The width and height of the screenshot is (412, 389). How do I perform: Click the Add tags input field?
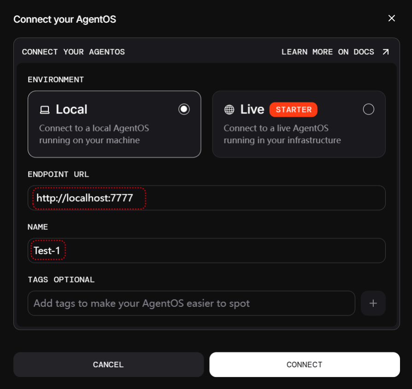point(191,303)
